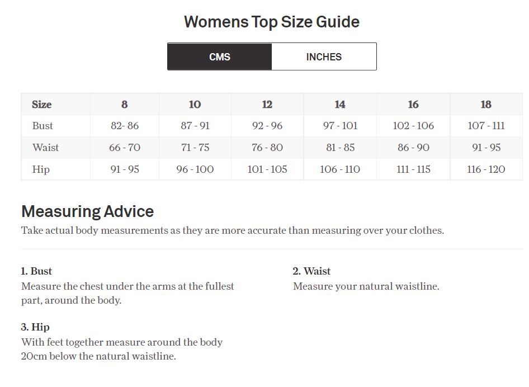Viewport: 529px width, 387px height.
Task: Select the size 12 column header
Action: (267, 105)
